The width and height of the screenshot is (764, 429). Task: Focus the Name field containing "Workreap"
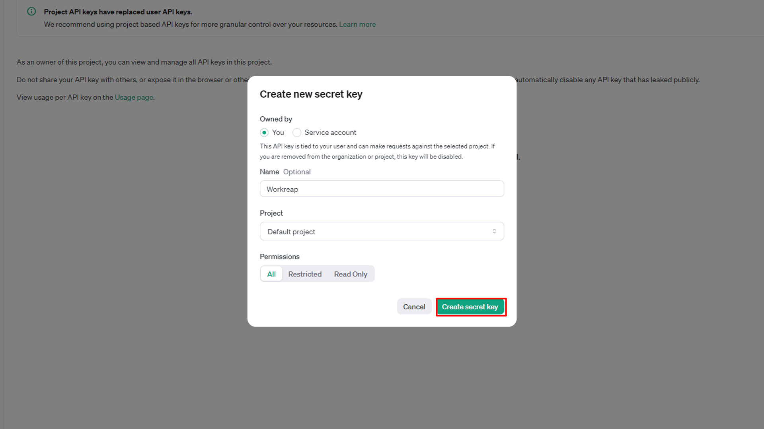coord(381,189)
